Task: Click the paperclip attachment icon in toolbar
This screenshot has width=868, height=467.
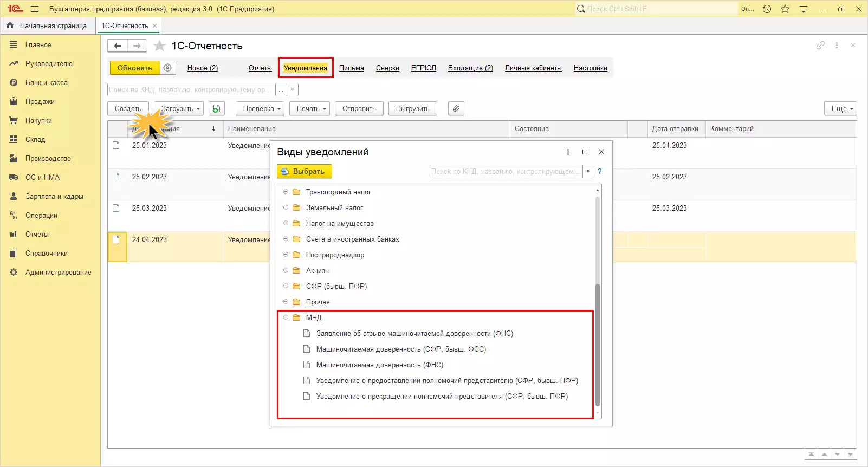Action: [x=456, y=109]
